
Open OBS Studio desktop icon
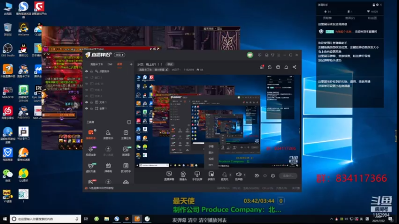coord(7,50)
